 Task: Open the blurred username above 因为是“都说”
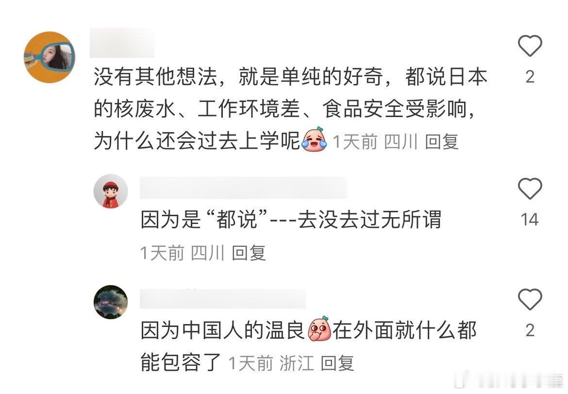click(243, 188)
